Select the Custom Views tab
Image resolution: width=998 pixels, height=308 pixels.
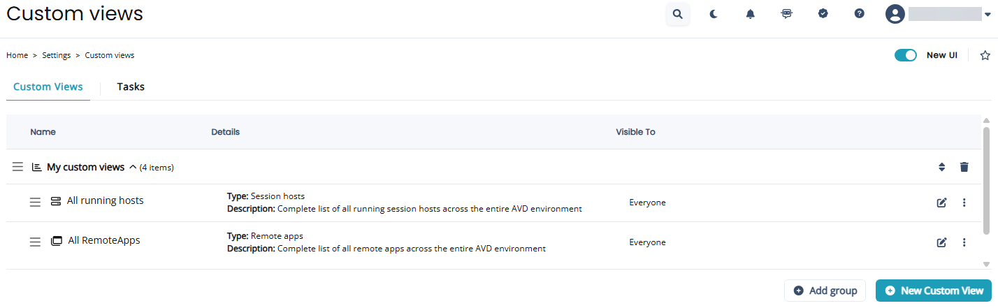(x=48, y=87)
